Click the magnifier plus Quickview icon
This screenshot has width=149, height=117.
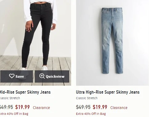pyautogui.click(x=42, y=76)
